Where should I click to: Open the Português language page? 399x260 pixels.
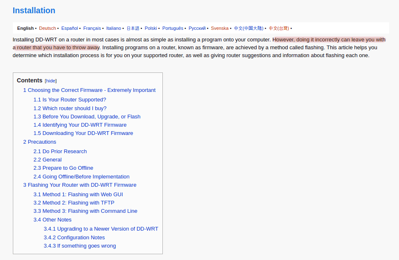[172, 28]
